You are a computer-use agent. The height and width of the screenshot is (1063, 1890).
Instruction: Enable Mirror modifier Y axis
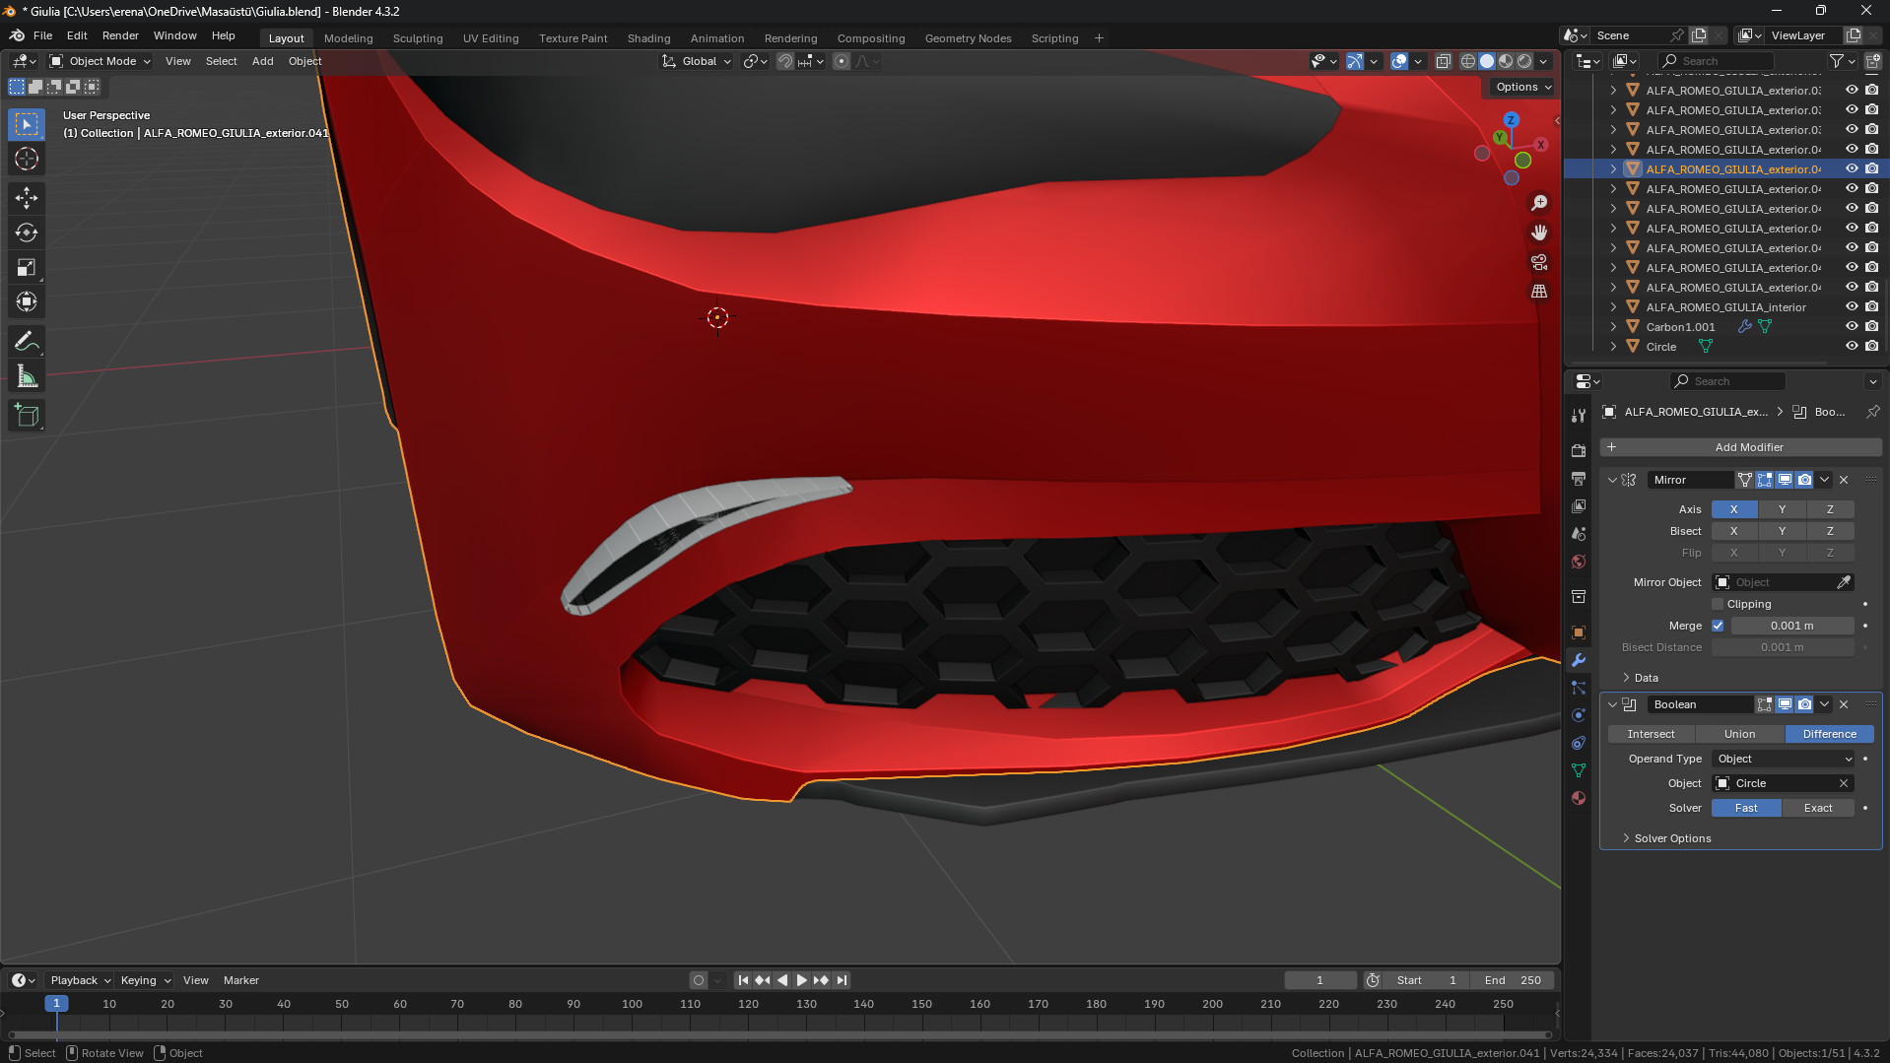[1782, 509]
